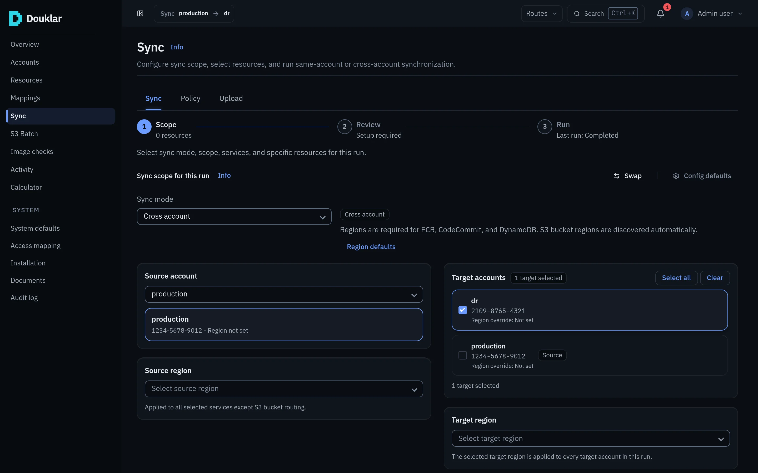This screenshot has width=758, height=473.
Task: Click step 3 Run circle
Action: coord(545,127)
